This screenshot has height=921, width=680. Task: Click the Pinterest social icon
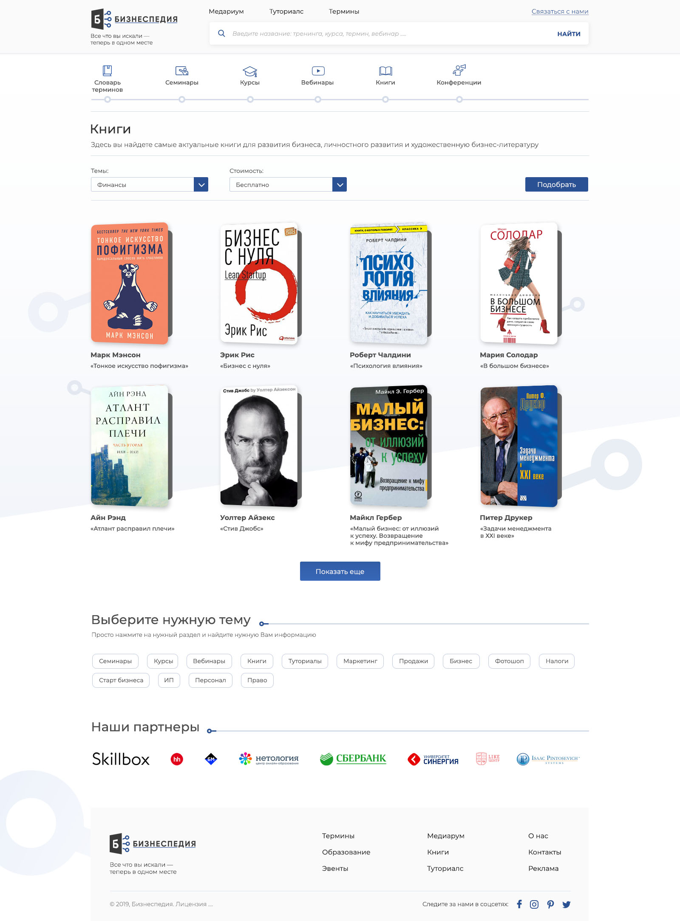pos(550,904)
